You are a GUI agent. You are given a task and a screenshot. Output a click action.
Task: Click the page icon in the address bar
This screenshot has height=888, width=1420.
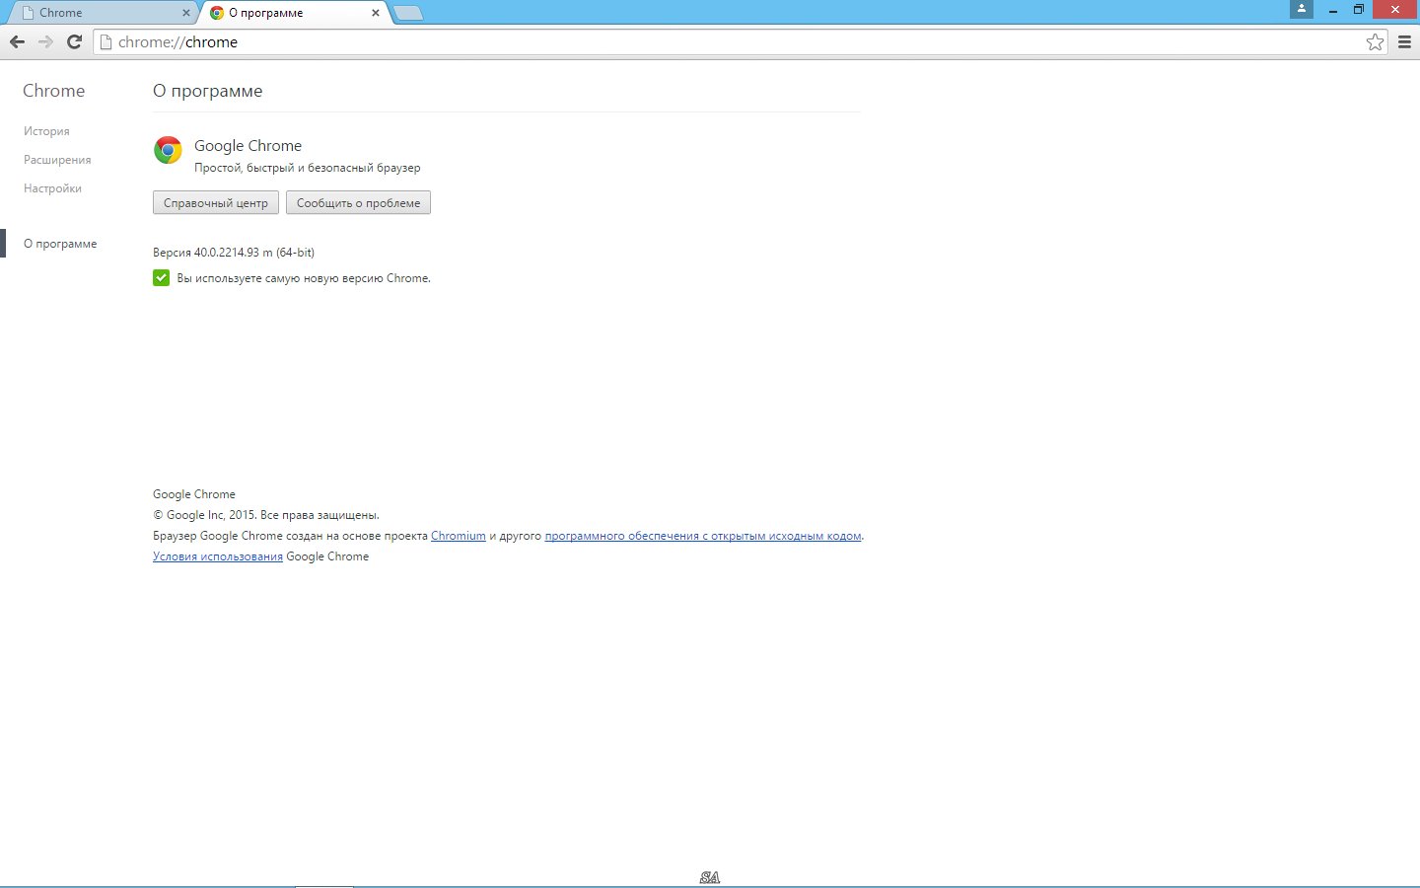tap(106, 41)
